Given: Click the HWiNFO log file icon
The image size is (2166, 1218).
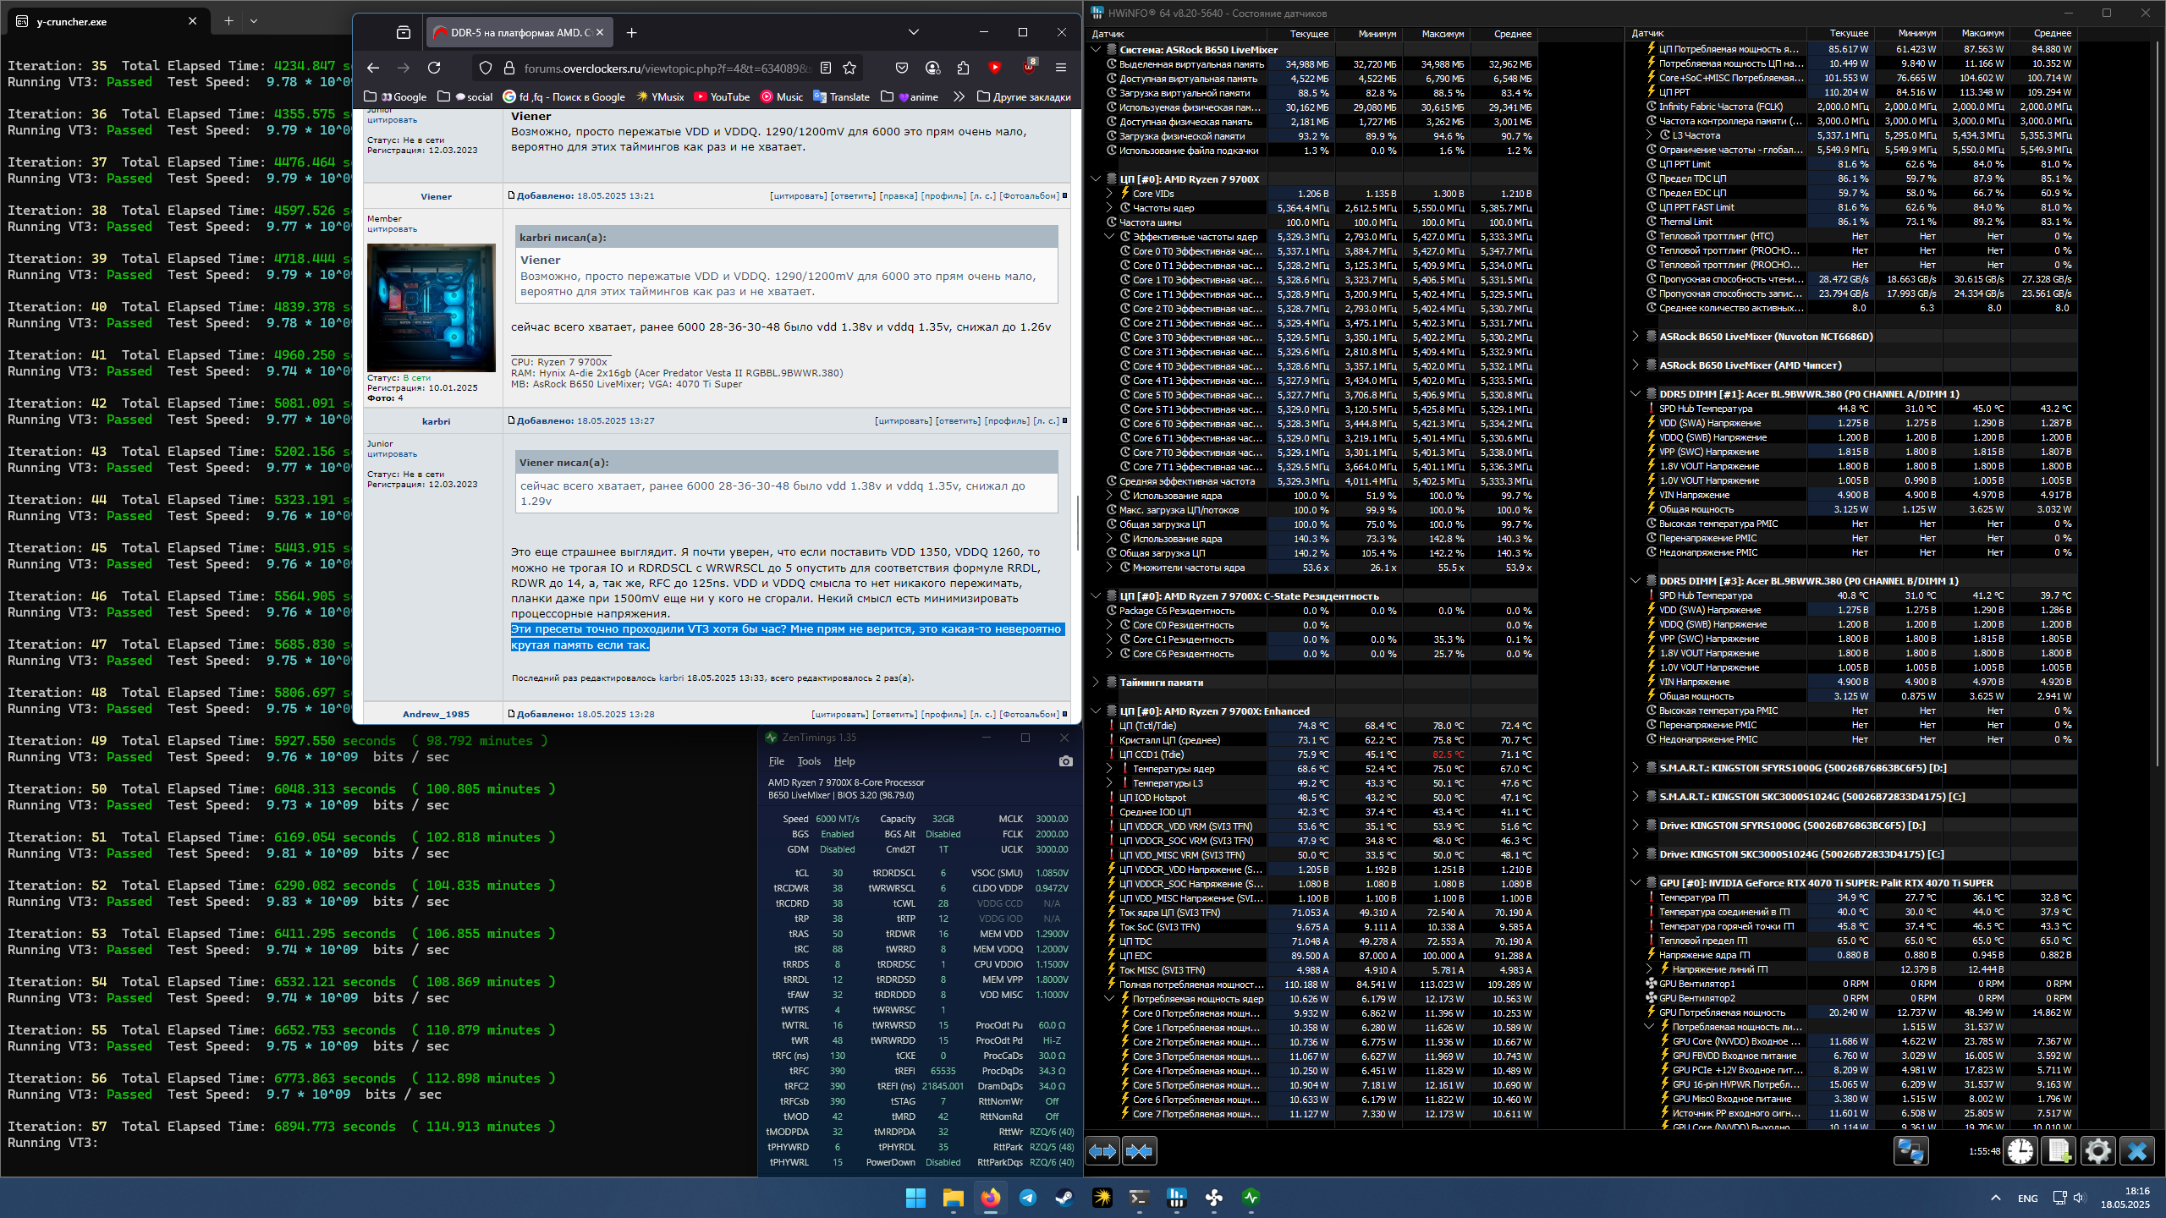Looking at the screenshot, I should [x=2059, y=1151].
